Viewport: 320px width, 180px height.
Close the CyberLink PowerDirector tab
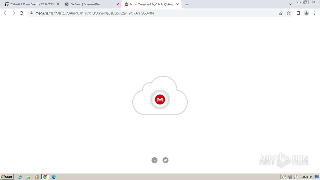point(58,4)
